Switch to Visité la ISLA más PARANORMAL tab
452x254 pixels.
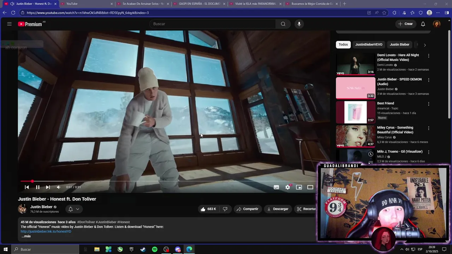255,4
